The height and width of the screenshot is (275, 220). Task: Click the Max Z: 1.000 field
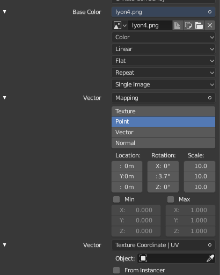coord(190,231)
